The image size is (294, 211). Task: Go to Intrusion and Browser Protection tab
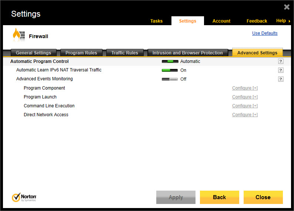(188, 53)
